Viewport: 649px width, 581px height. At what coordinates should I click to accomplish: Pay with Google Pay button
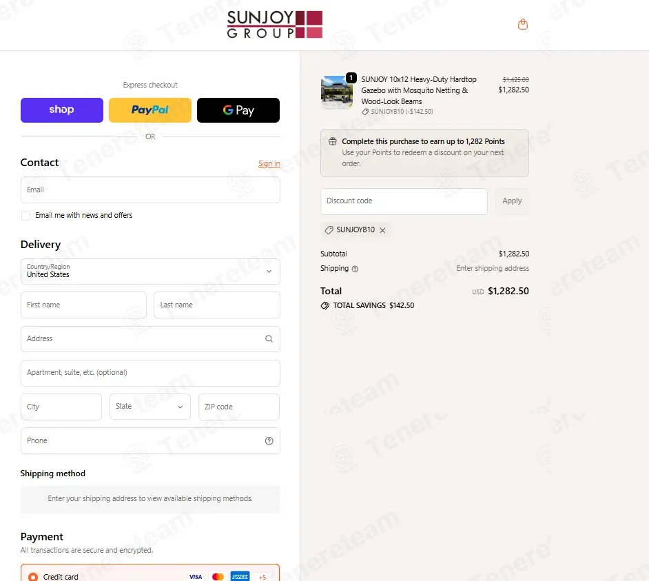[x=238, y=110]
